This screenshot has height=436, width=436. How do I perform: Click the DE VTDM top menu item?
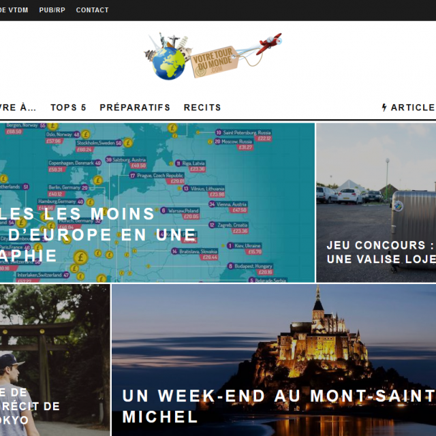[14, 10]
